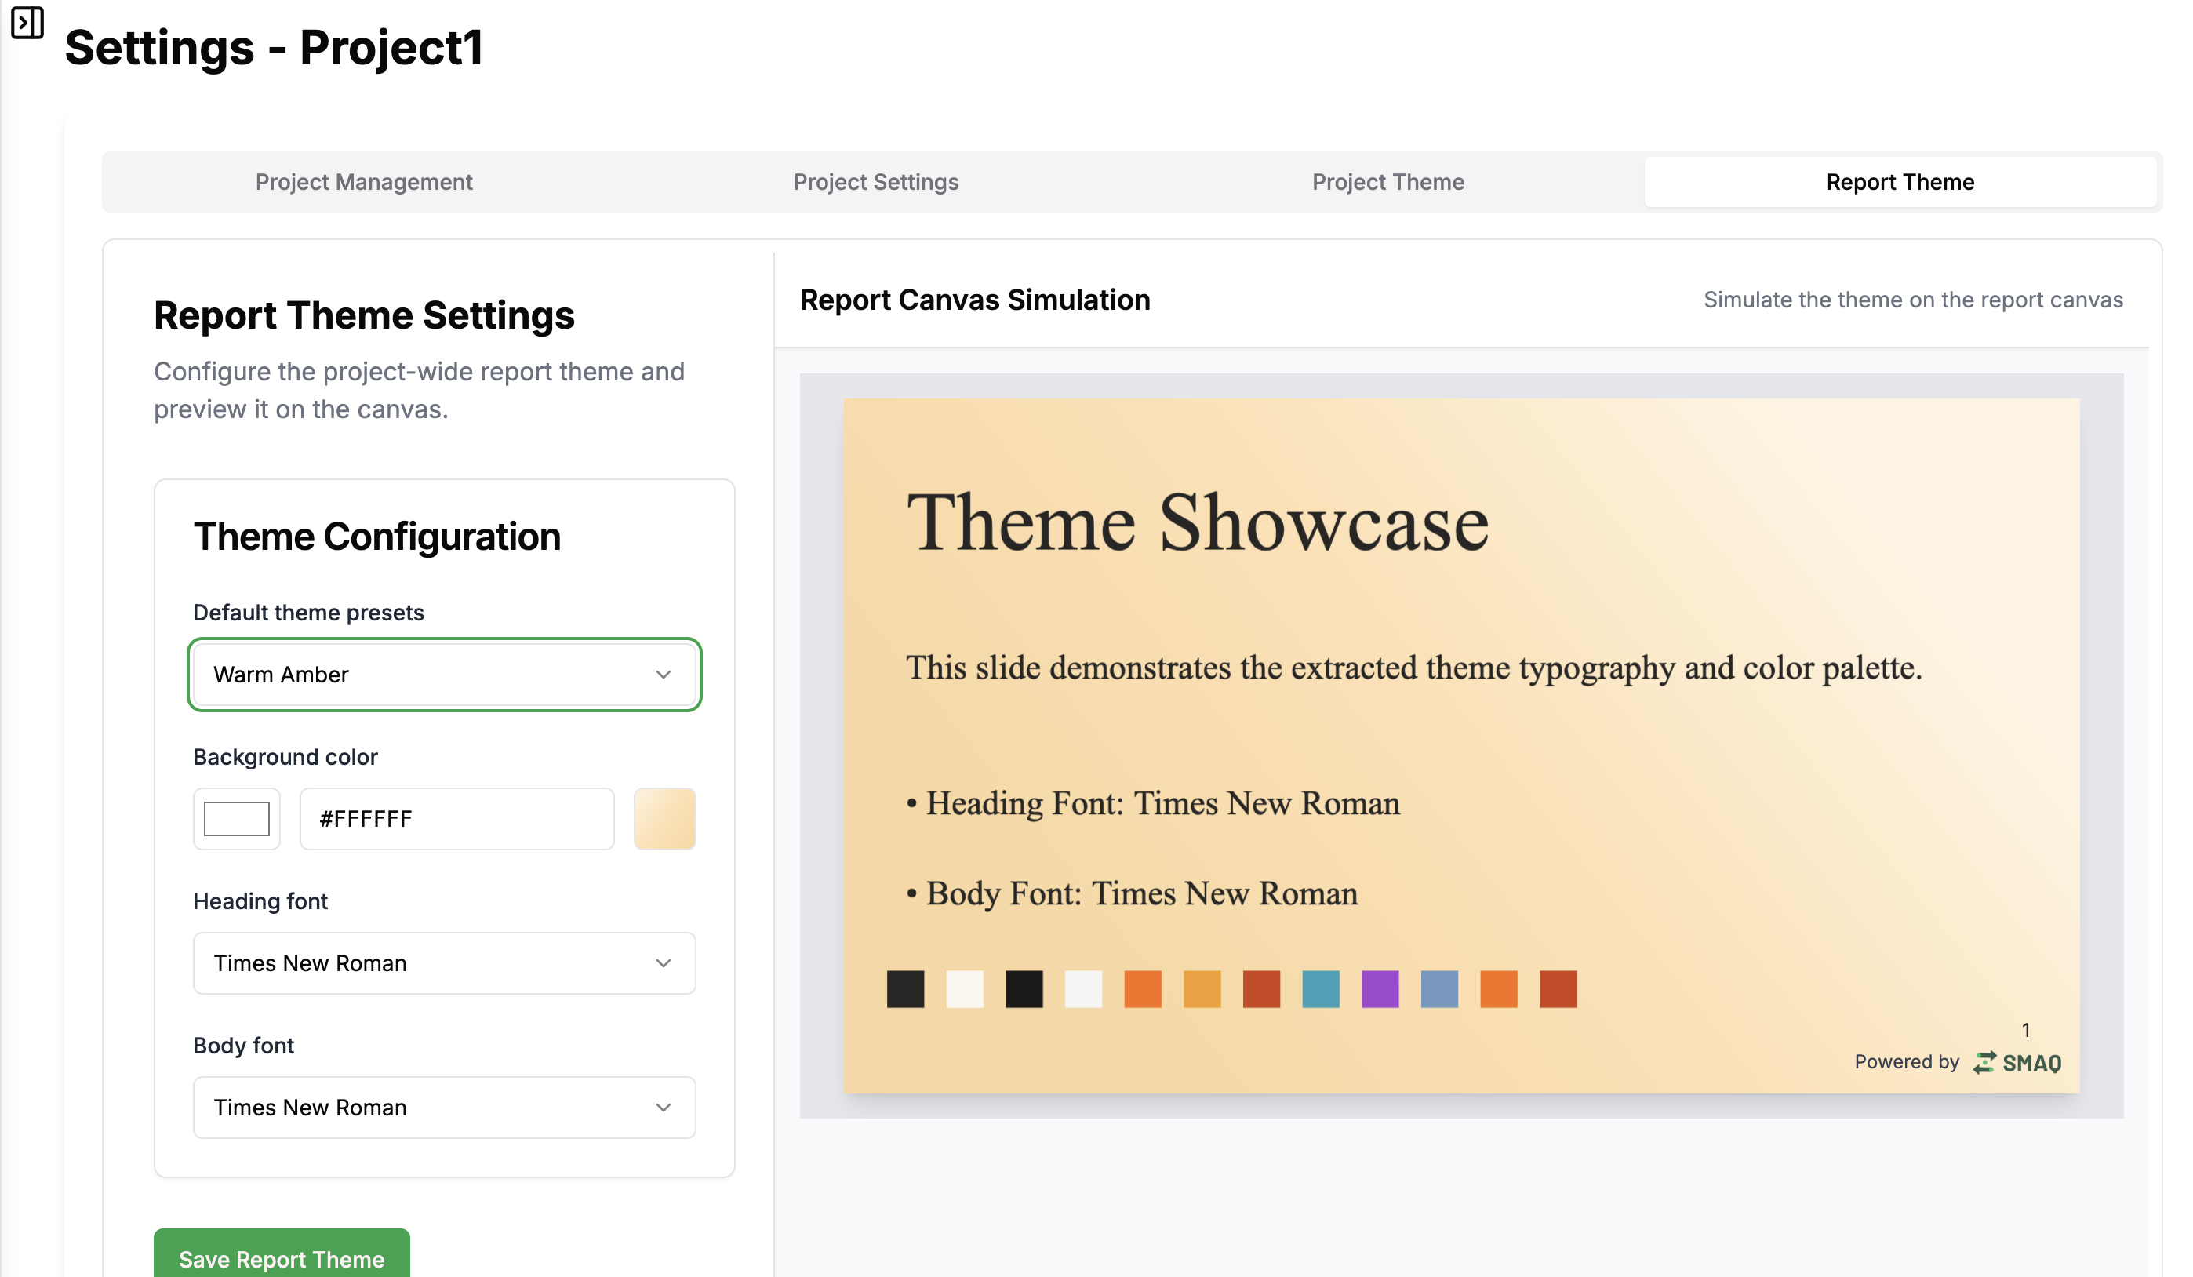Click the amber gradient preview swatch
2193x1277 pixels.
(x=664, y=818)
